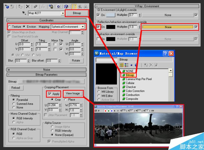Click the Reset Map X icon

coord(28,7)
